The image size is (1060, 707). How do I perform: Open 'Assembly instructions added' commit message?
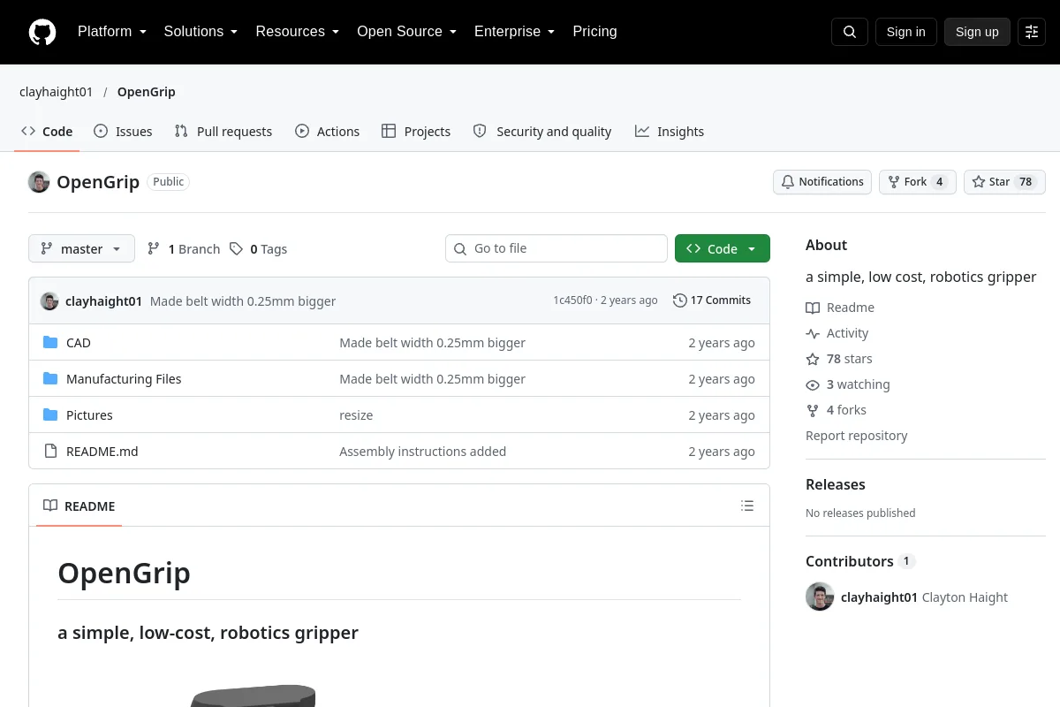[x=422, y=452]
